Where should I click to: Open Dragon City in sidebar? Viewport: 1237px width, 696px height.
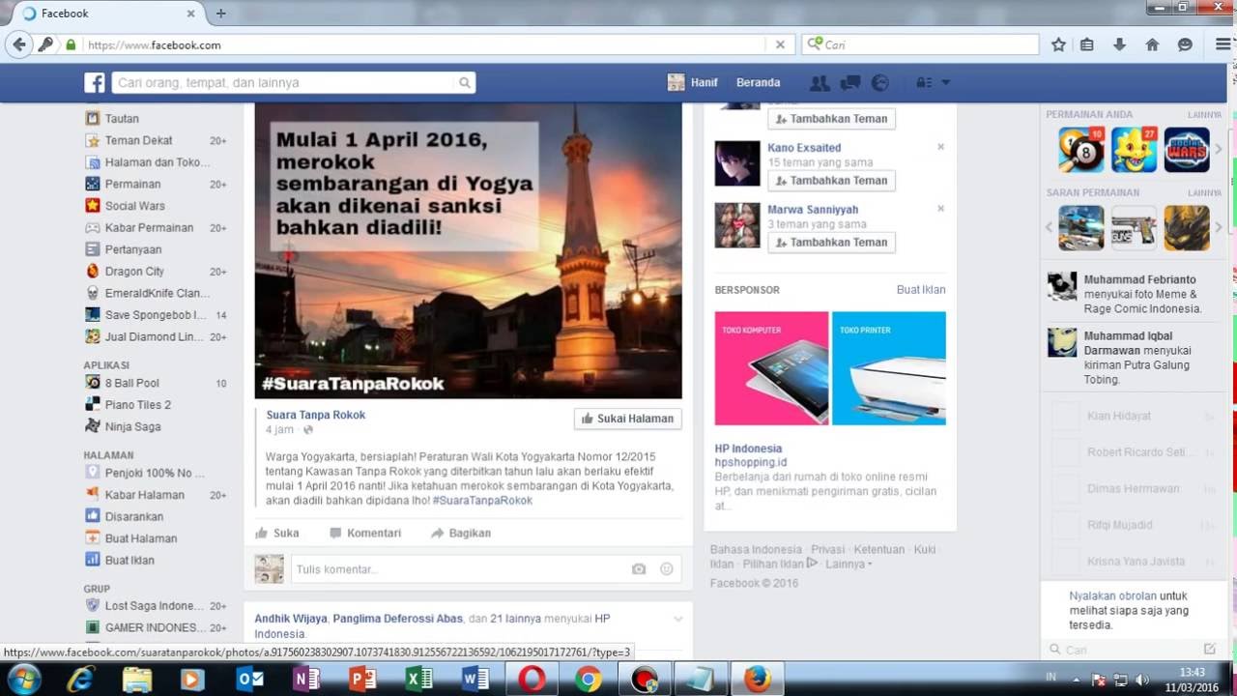[134, 272]
